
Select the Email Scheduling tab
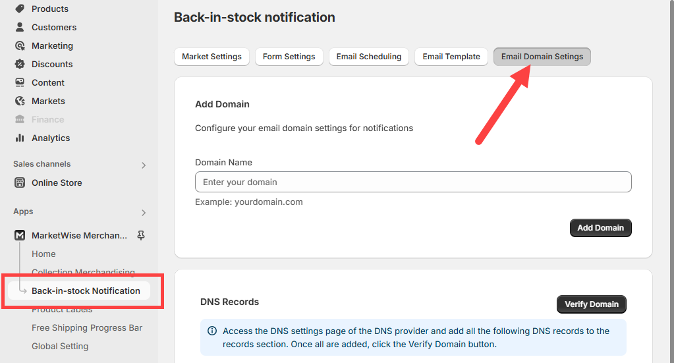click(x=368, y=57)
